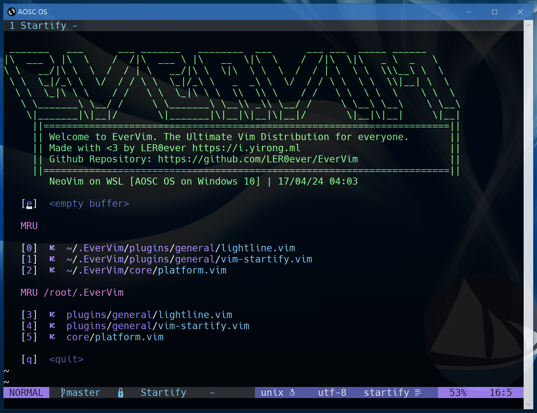537x413 pixels.
Task: Select the [e] shortcut index
Action: click(29, 203)
